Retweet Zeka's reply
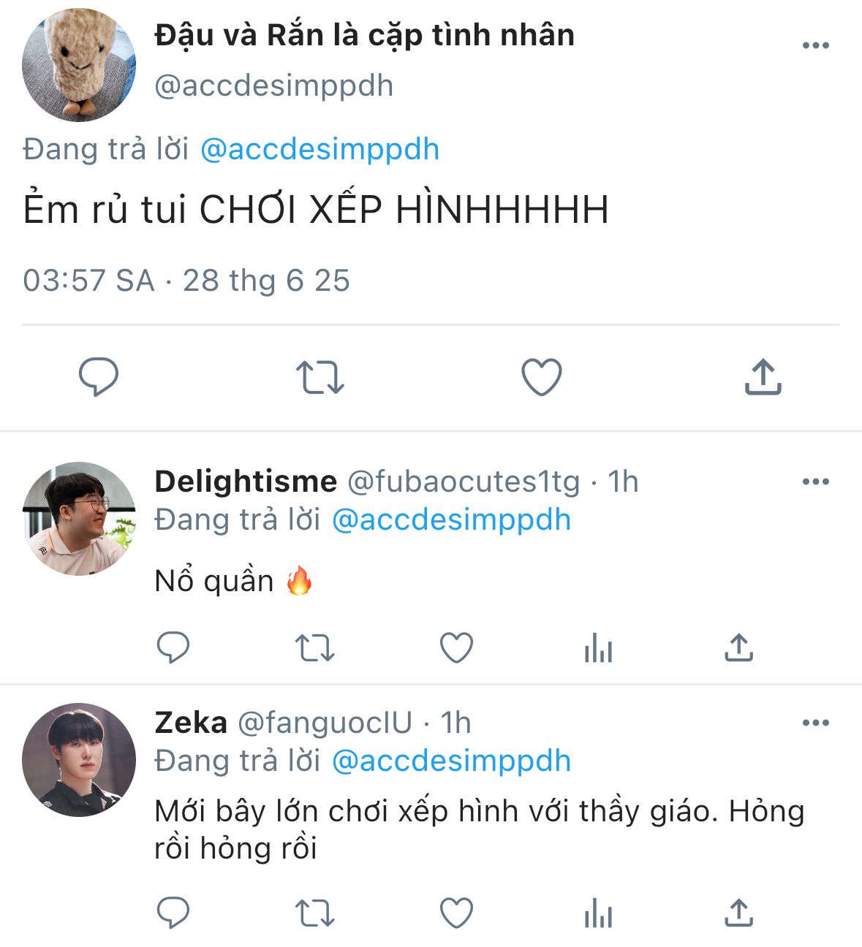This screenshot has height=947, width=862. (x=314, y=913)
